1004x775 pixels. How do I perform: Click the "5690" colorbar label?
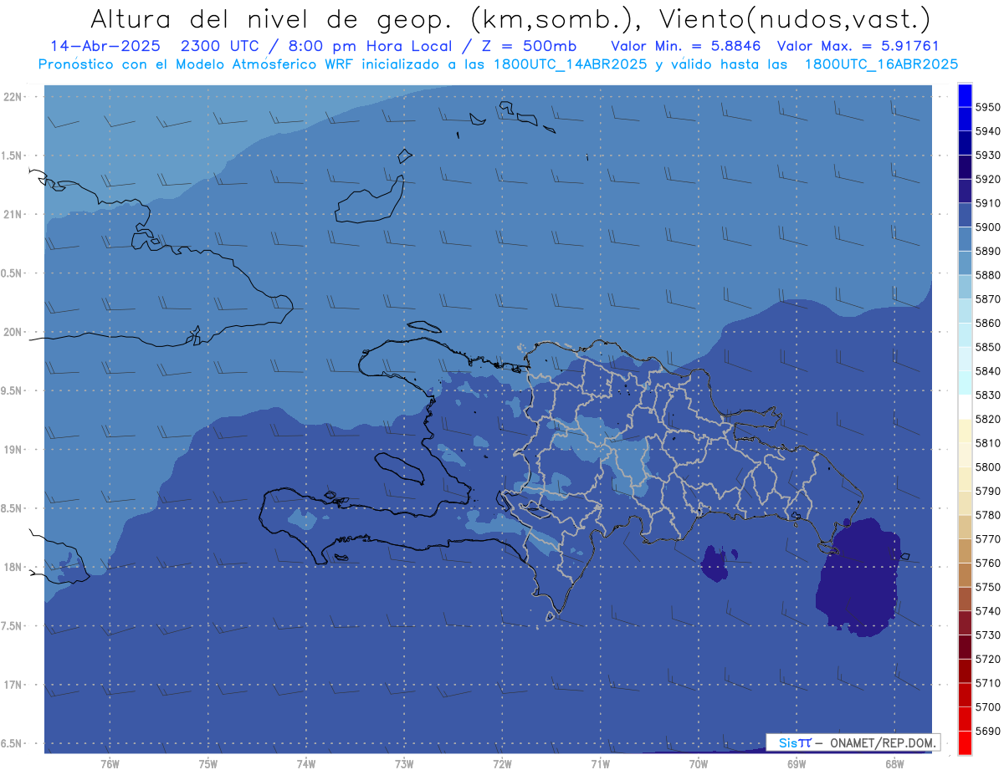pyautogui.click(x=987, y=731)
